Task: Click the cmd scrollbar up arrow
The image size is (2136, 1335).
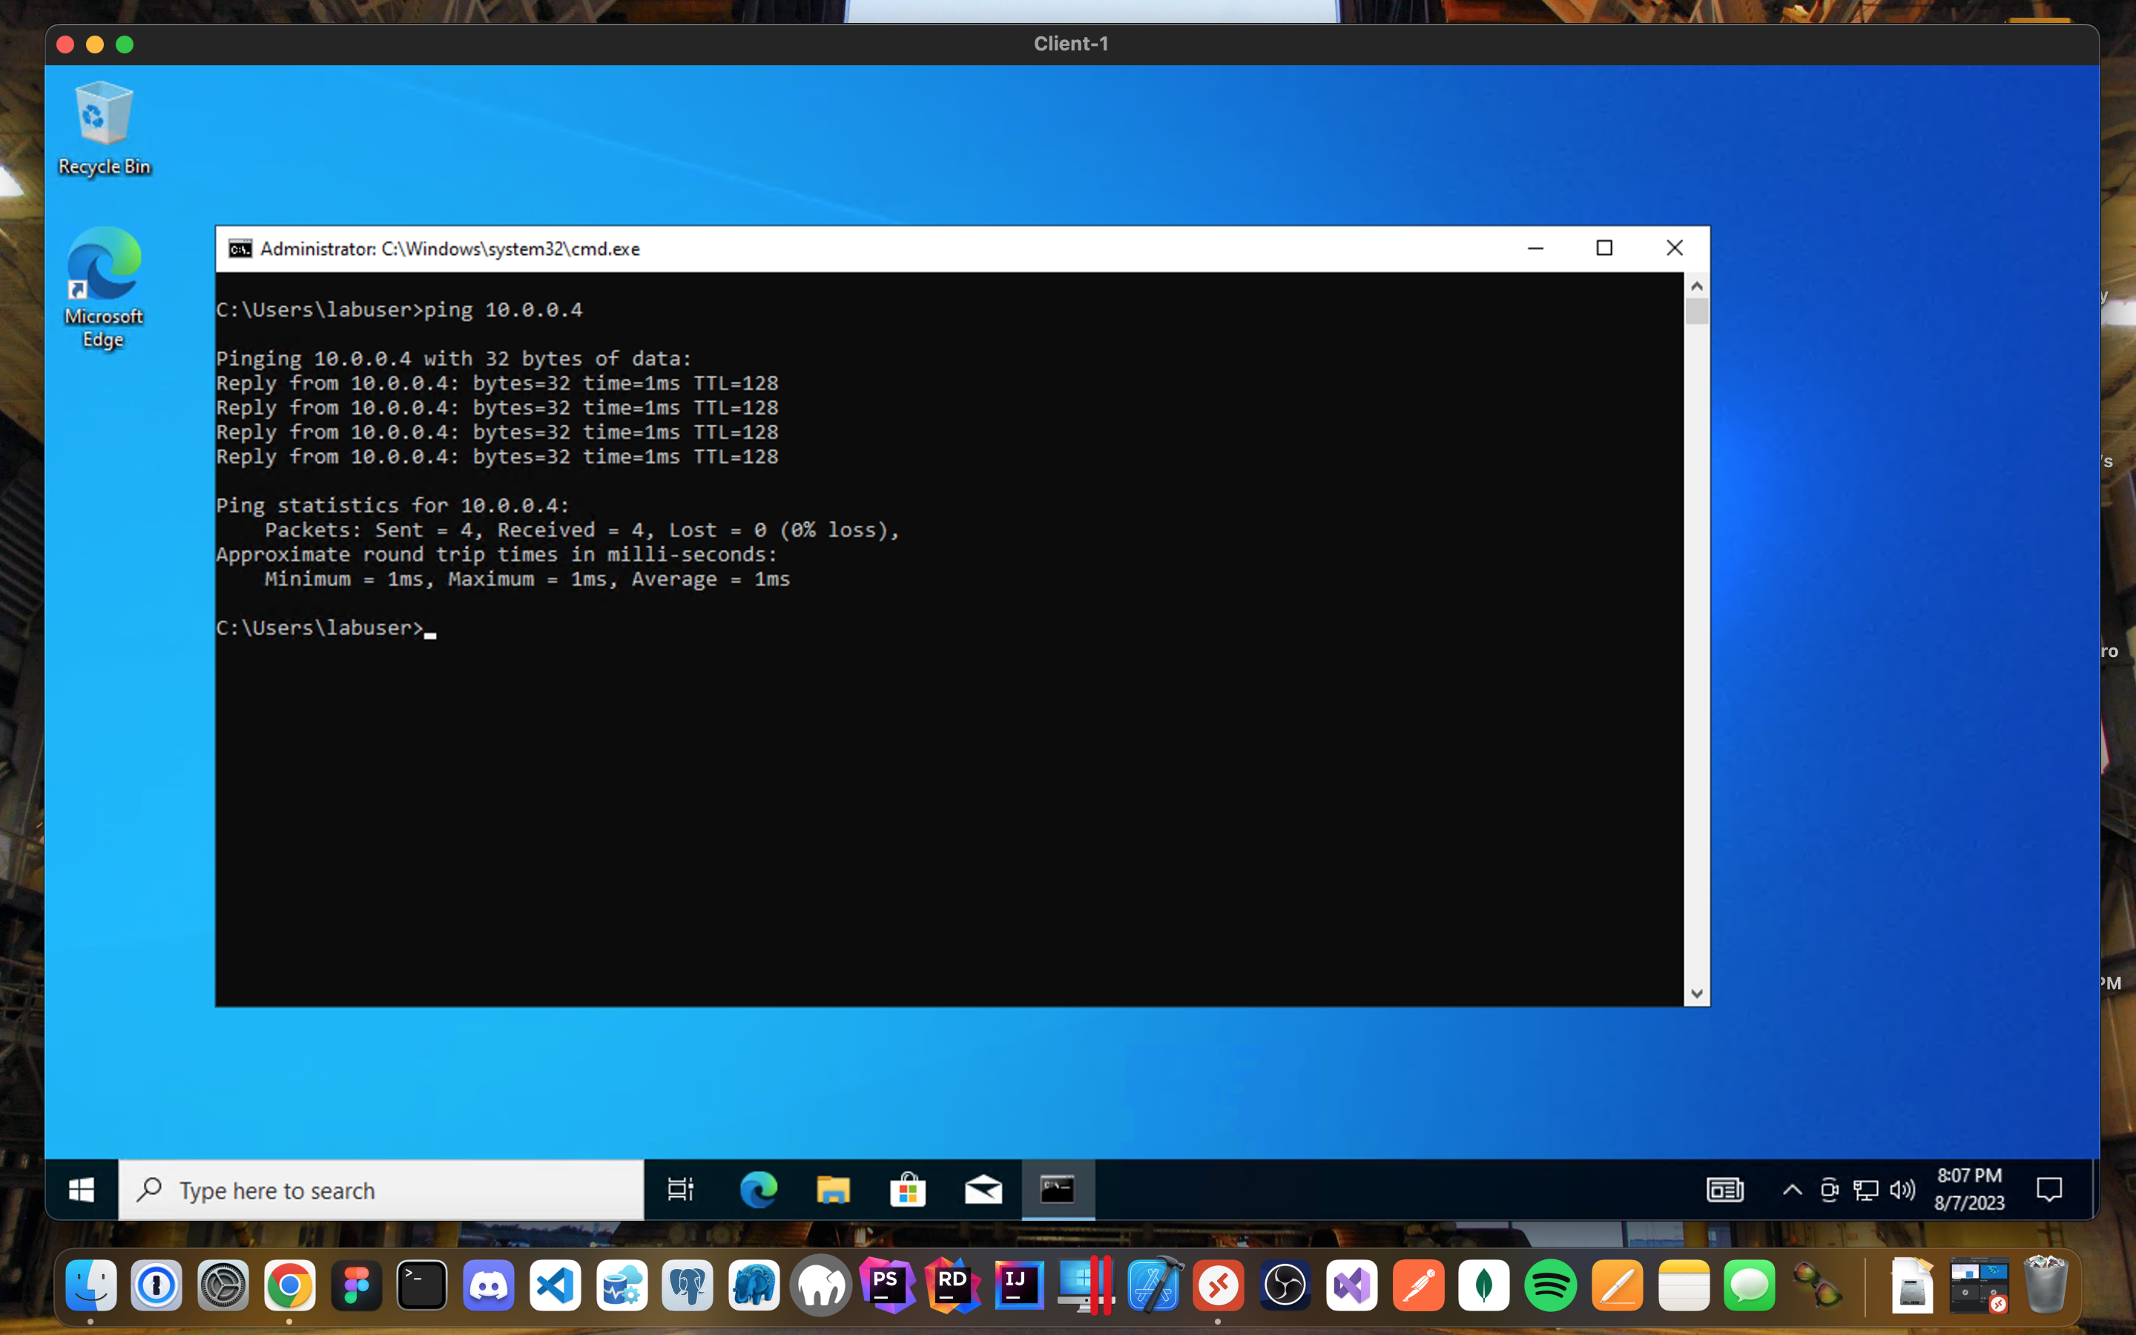Action: (x=1696, y=286)
